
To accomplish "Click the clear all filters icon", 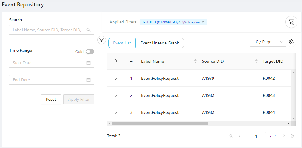I will click(291, 22).
